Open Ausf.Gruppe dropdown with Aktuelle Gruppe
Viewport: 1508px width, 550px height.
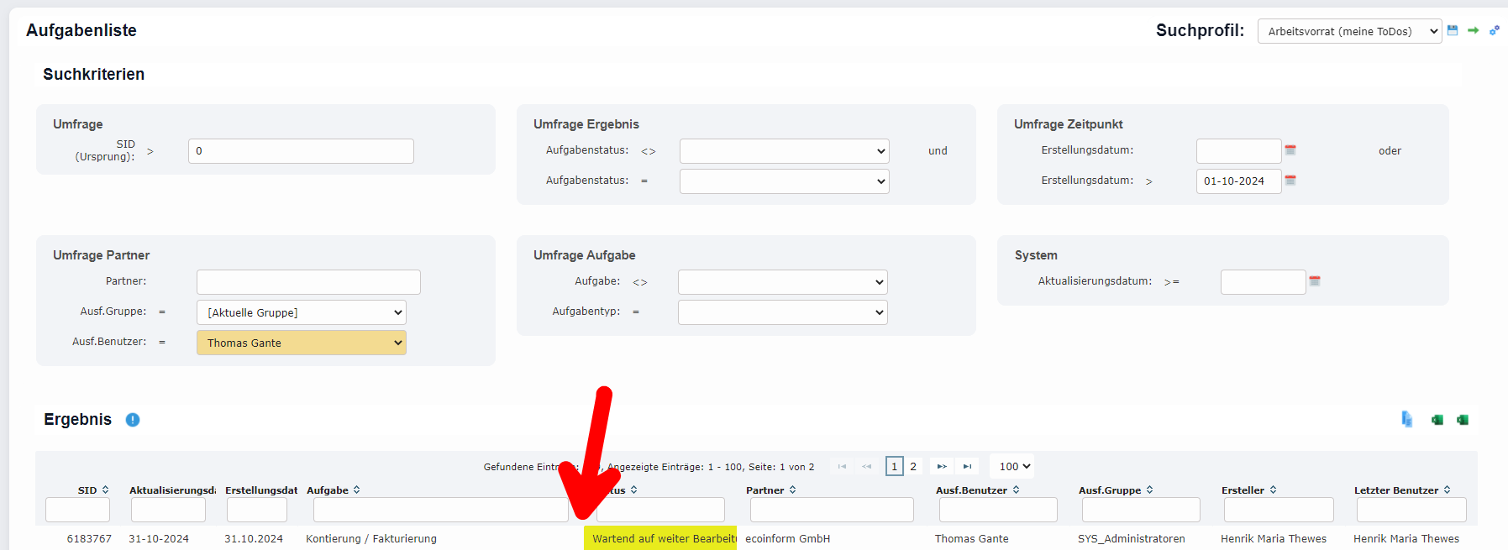click(302, 312)
